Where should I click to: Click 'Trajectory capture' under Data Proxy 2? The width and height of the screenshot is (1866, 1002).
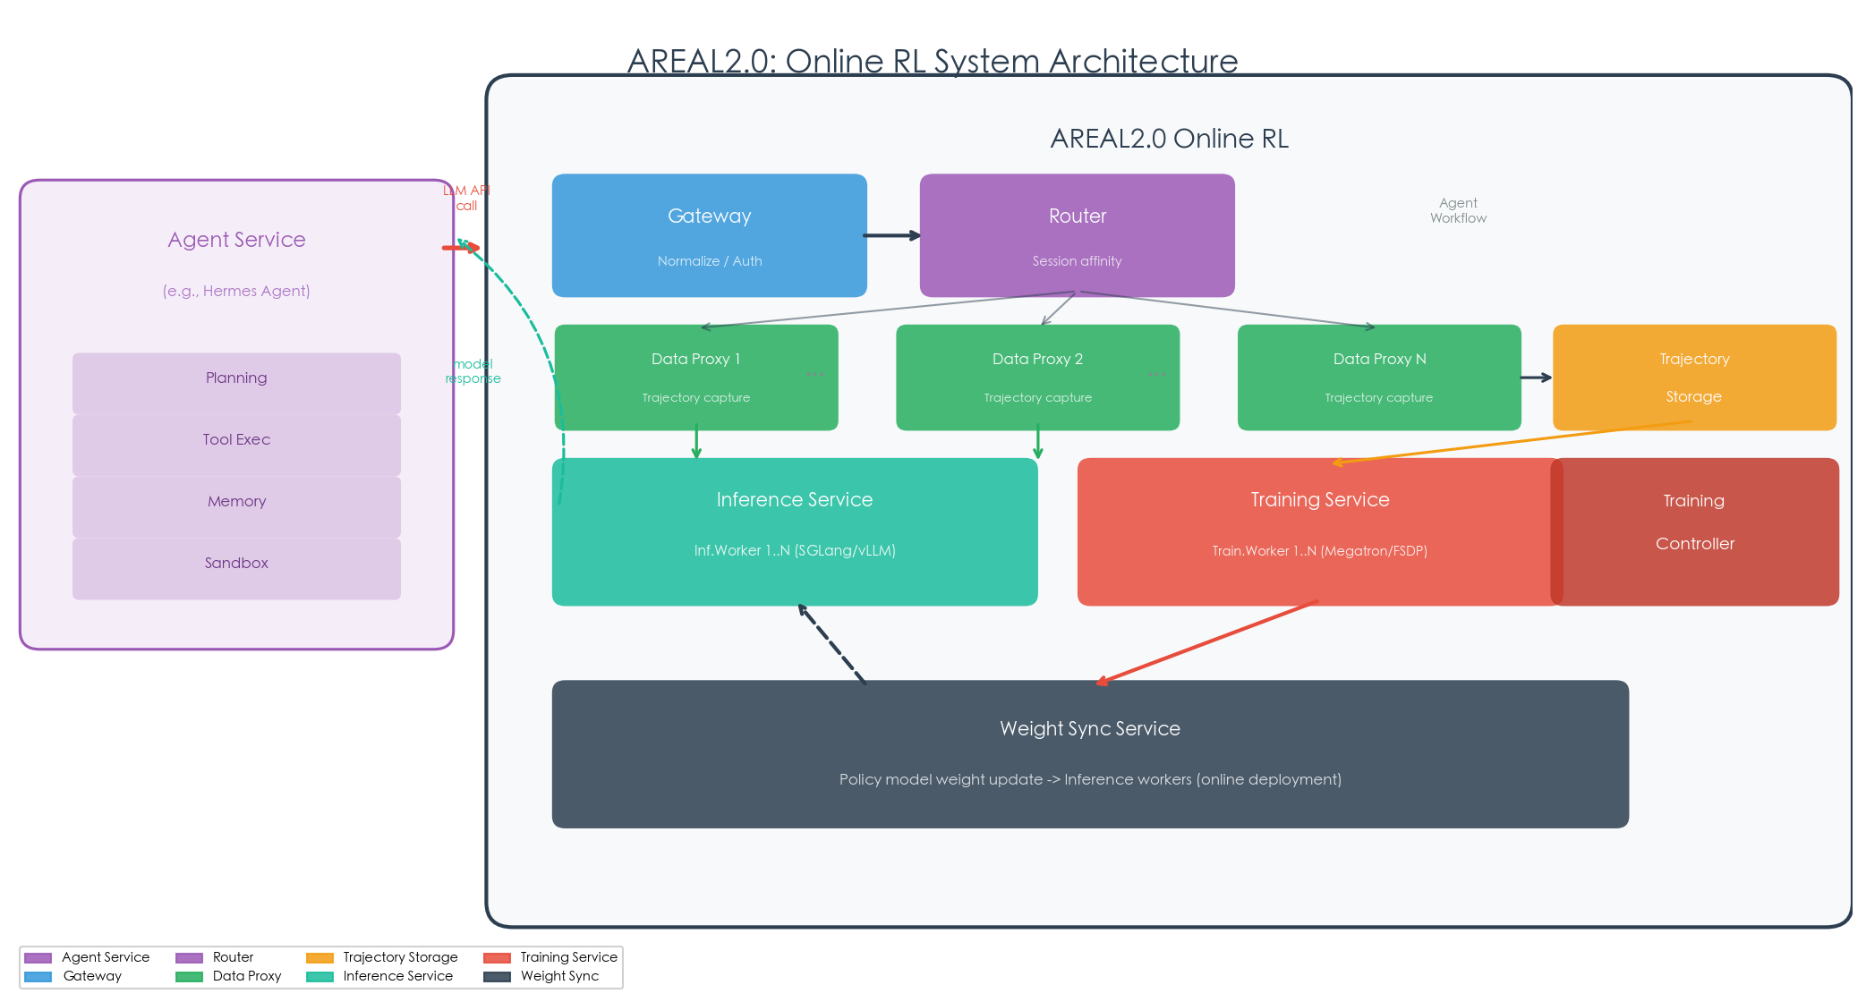pos(1037,397)
